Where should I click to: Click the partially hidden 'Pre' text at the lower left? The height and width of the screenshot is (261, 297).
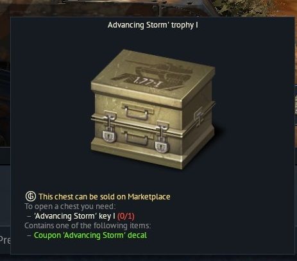tap(5, 240)
